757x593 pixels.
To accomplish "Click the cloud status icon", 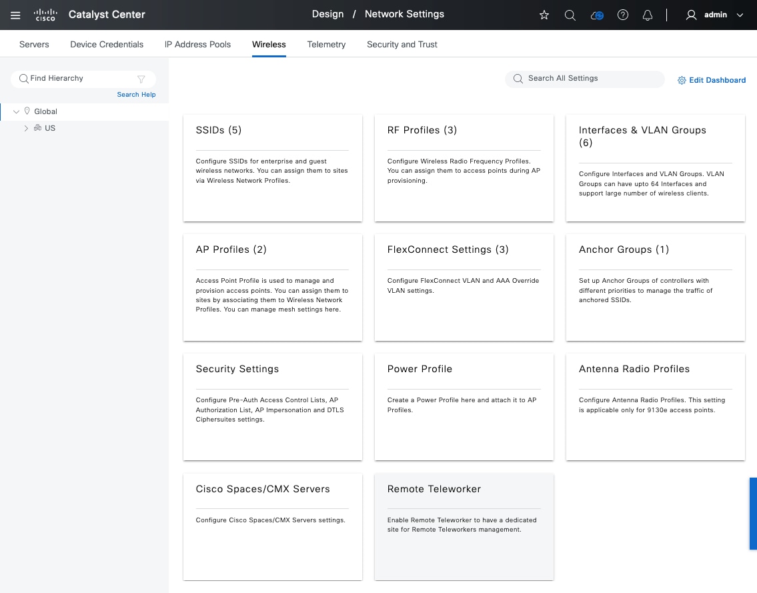I will click(x=597, y=15).
